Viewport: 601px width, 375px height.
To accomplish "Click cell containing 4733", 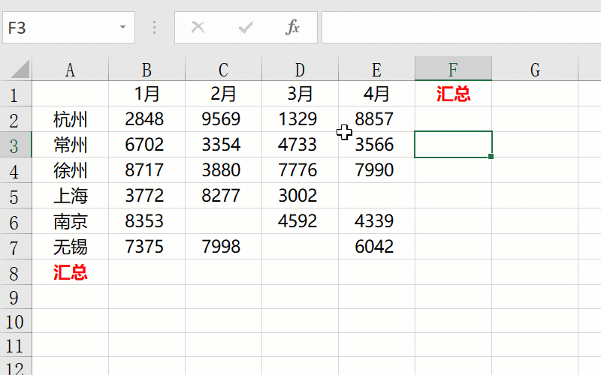I will pyautogui.click(x=300, y=145).
